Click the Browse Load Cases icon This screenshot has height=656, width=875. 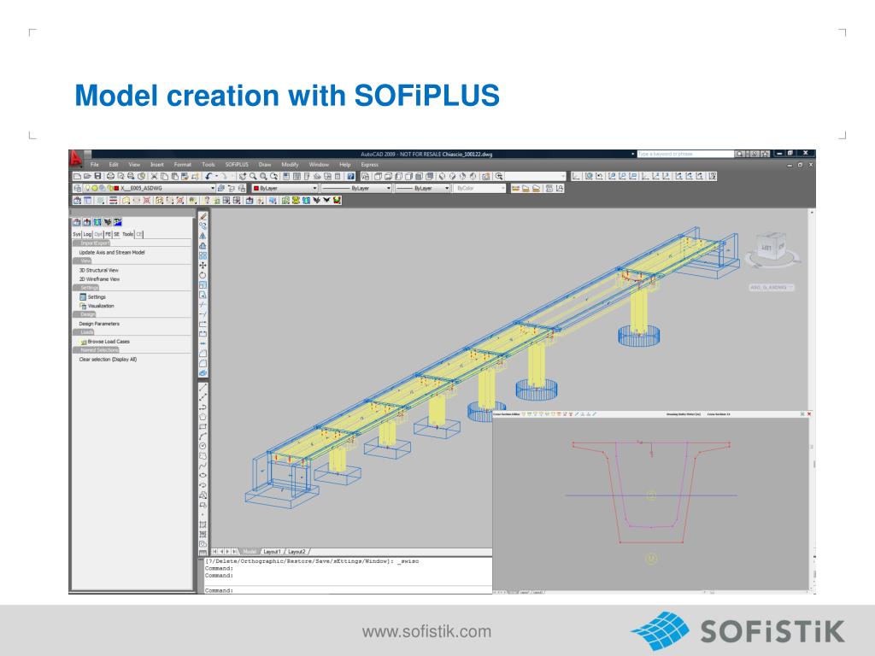83,342
